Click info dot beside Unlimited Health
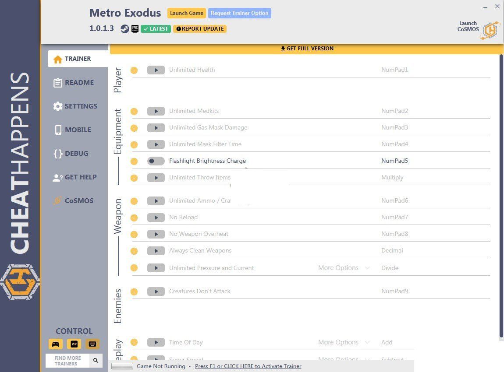504x372 pixels. (134, 70)
